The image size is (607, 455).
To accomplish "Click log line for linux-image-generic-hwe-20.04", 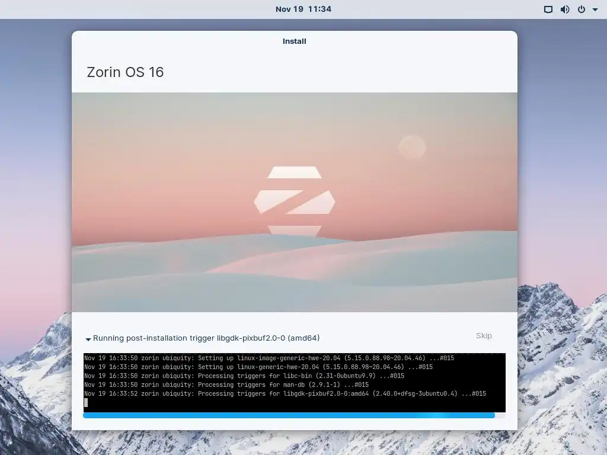I will [269, 358].
